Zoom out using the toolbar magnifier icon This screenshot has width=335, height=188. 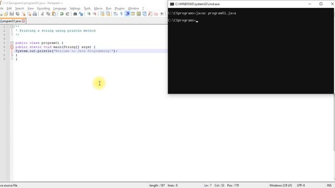pos(94,14)
